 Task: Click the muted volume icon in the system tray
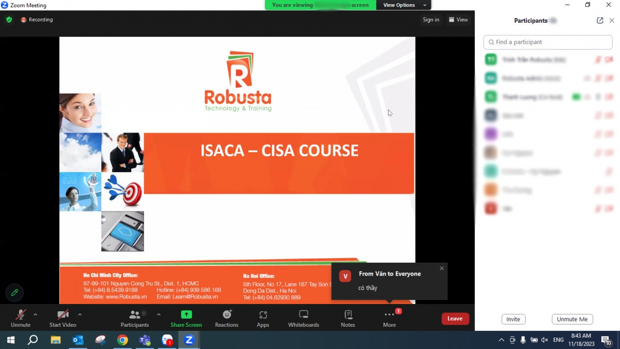tap(544, 340)
